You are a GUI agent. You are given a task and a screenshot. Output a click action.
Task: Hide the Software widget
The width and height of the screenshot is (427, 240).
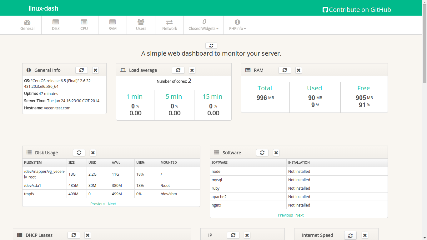tap(276, 152)
